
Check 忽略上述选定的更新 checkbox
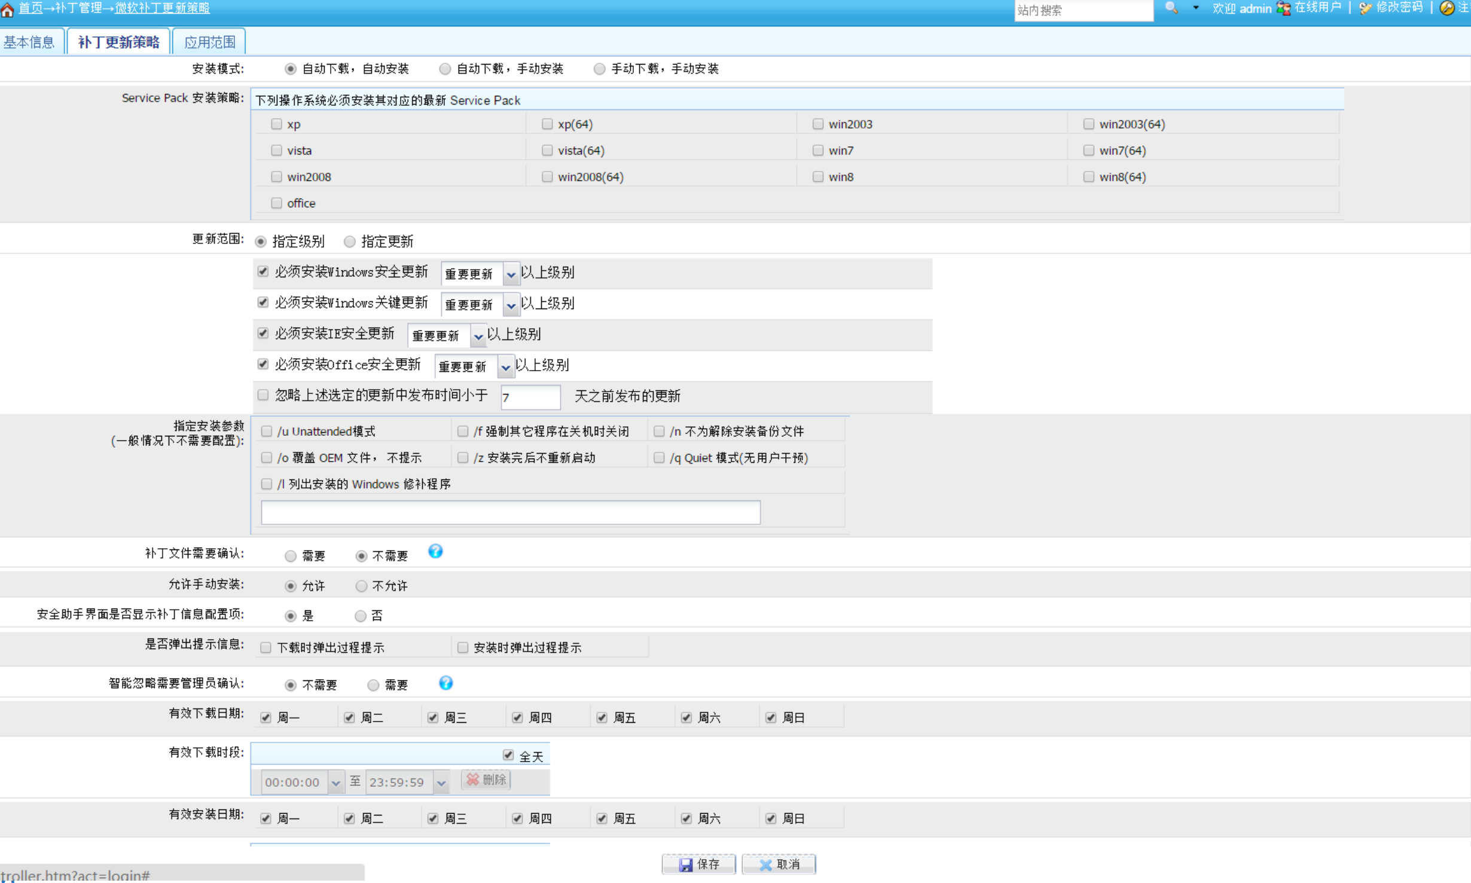(263, 395)
